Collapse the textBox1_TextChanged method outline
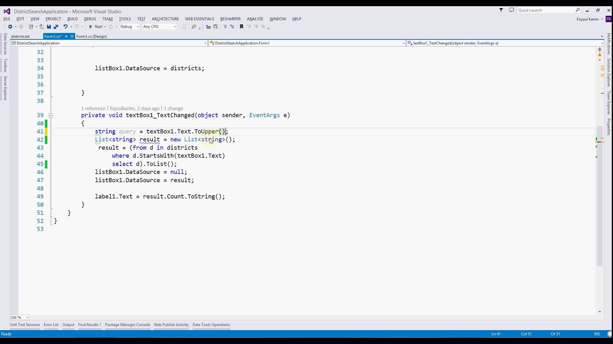Viewport: 613px width, 344px height. tap(50, 115)
